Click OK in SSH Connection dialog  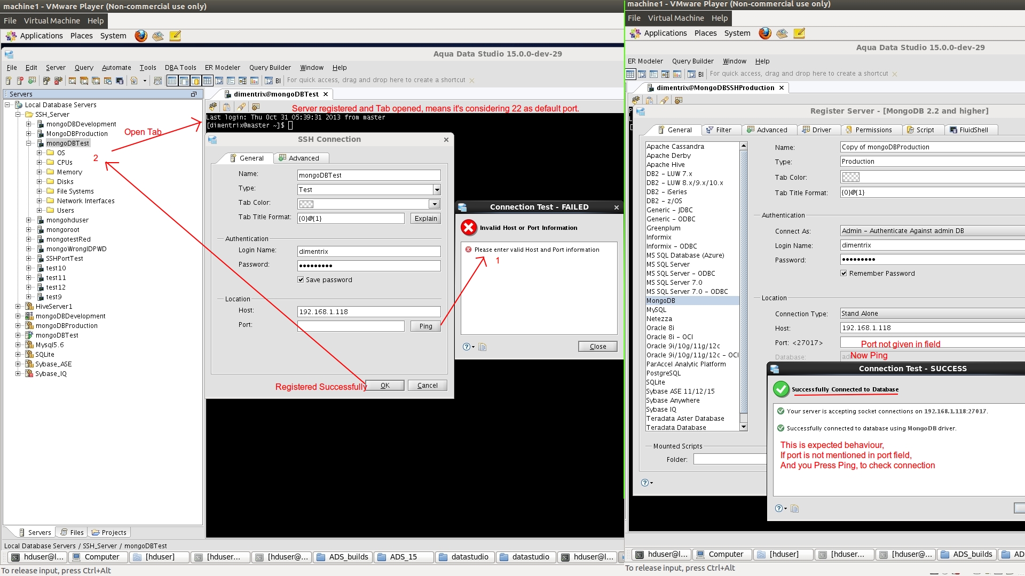385,385
